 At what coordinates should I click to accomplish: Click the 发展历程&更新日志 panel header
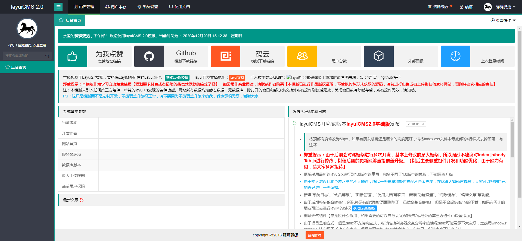pos(401,112)
